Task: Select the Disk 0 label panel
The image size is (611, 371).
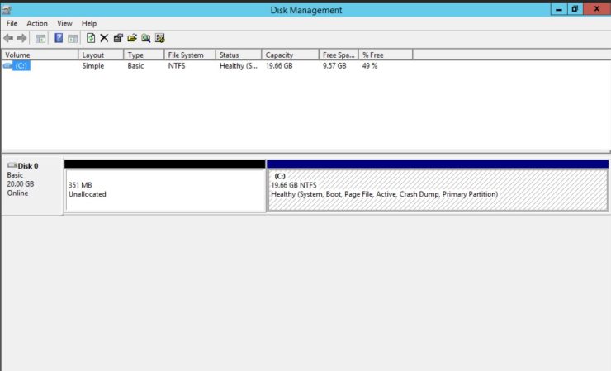Action: pos(32,185)
